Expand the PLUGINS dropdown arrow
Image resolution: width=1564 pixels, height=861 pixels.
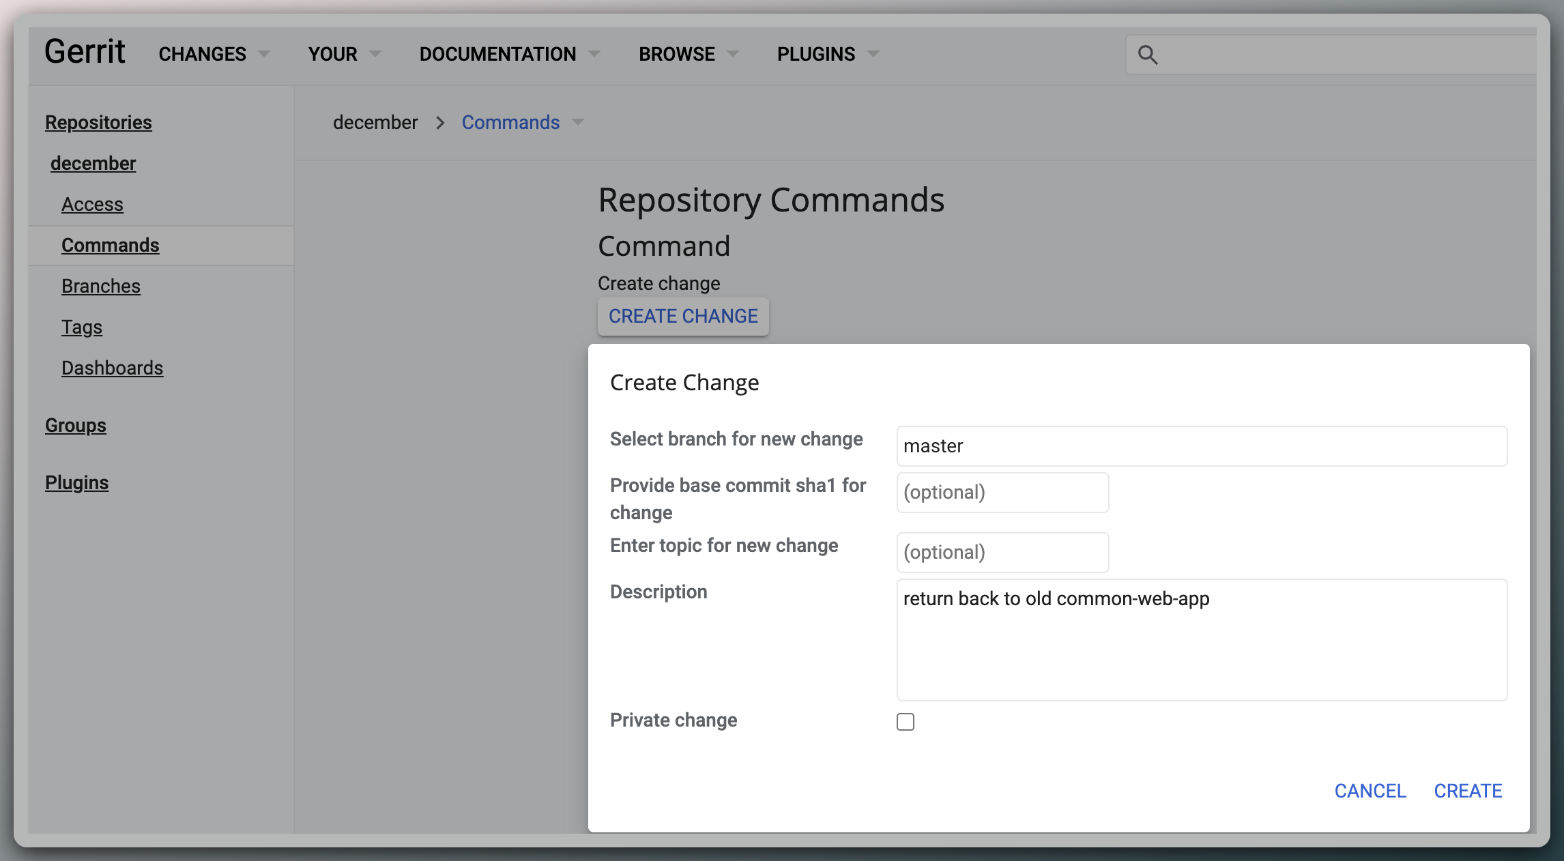(873, 54)
